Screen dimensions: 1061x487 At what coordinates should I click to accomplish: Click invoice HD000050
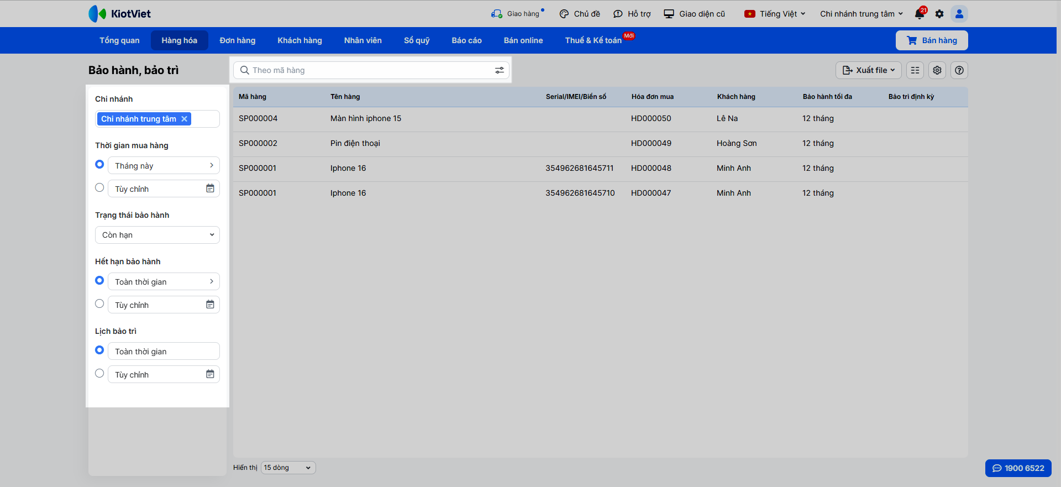coord(651,118)
